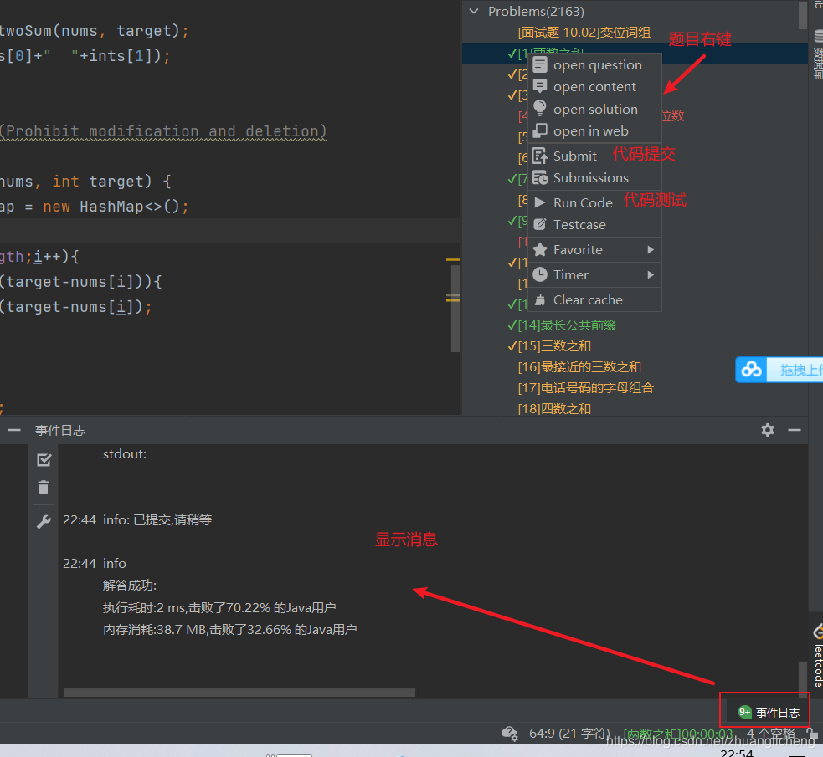
Task: Click the 拖拽上传 upload button
Action: click(x=795, y=370)
